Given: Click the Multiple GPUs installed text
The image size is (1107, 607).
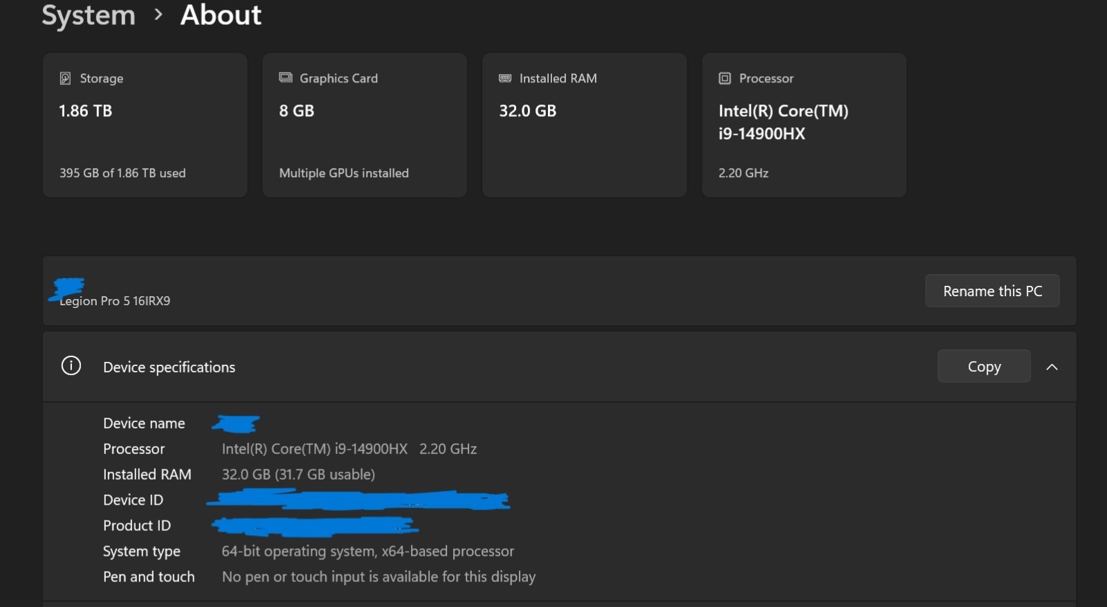Looking at the screenshot, I should coord(344,173).
